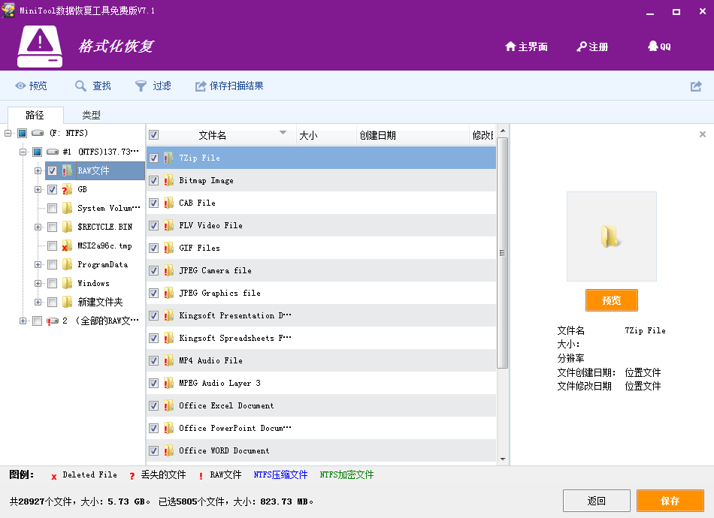Expand the 2 (全部的RAW文… node
Viewport: 714px width, 518px height.
point(23,321)
